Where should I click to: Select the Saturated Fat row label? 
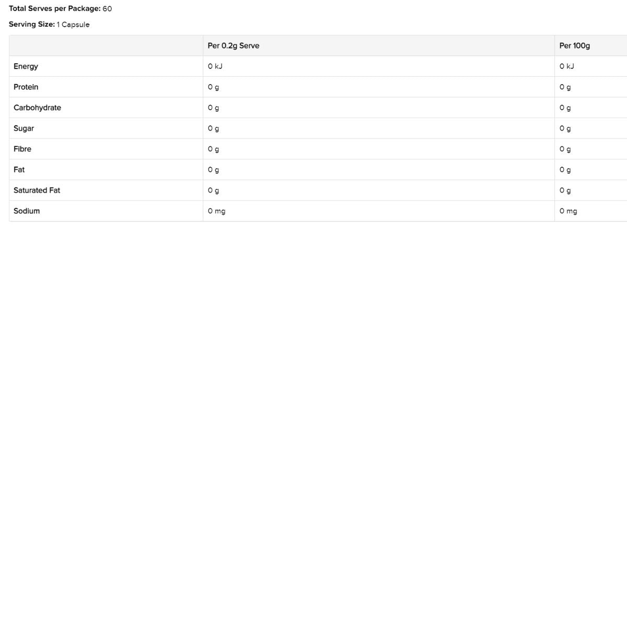[37, 190]
